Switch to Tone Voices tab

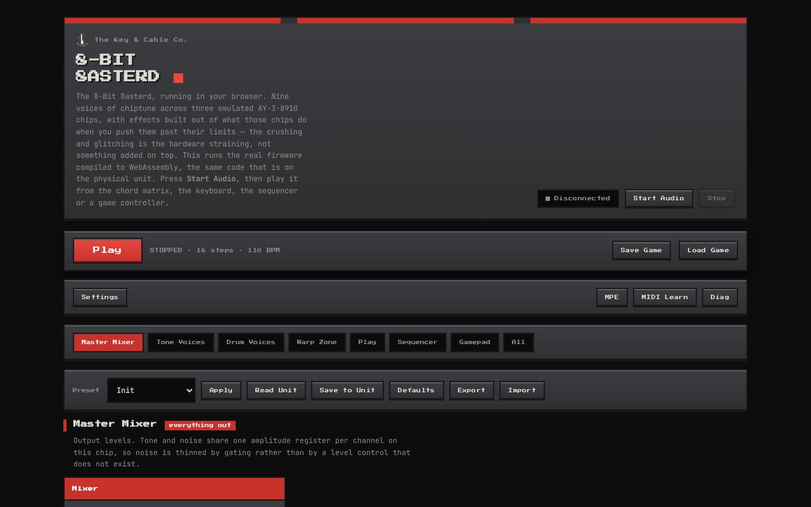pos(181,342)
